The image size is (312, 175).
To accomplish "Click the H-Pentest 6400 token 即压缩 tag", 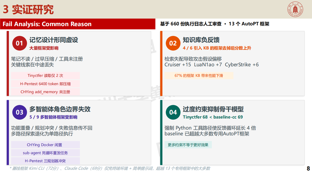I will coord(45,84).
